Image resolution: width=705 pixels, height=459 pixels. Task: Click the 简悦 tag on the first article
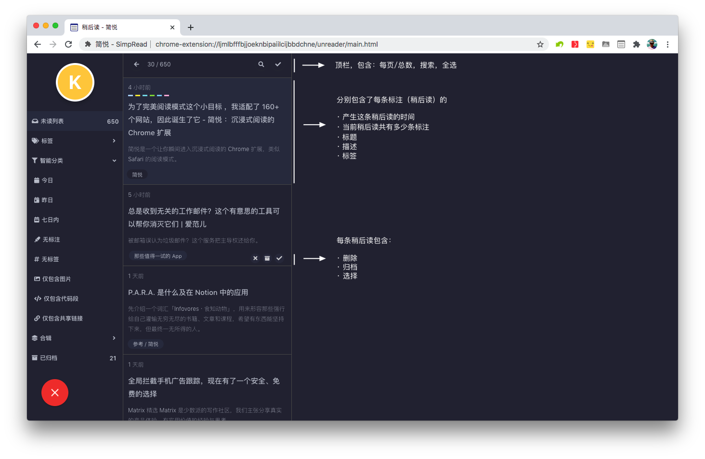pos(137,175)
